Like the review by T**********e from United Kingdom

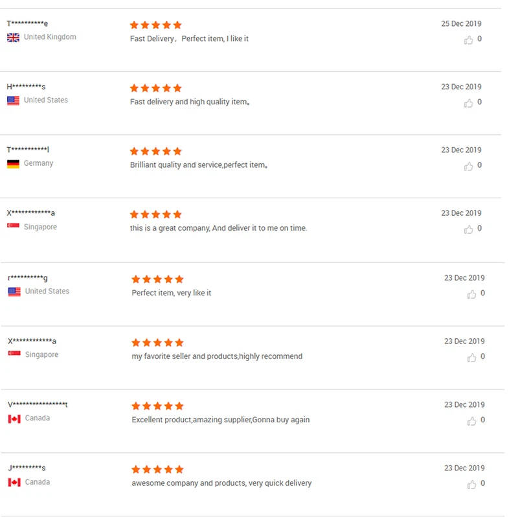click(x=468, y=40)
